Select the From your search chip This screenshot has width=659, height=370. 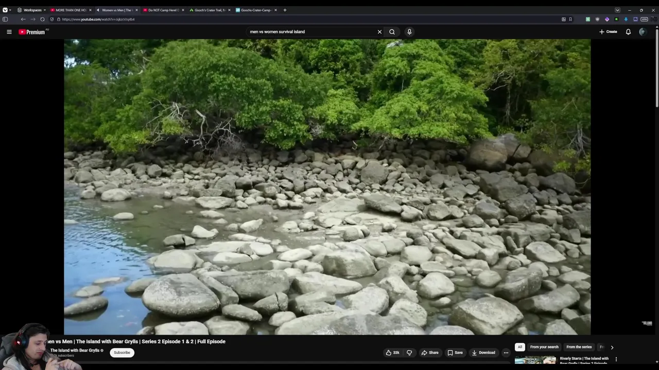click(544, 347)
